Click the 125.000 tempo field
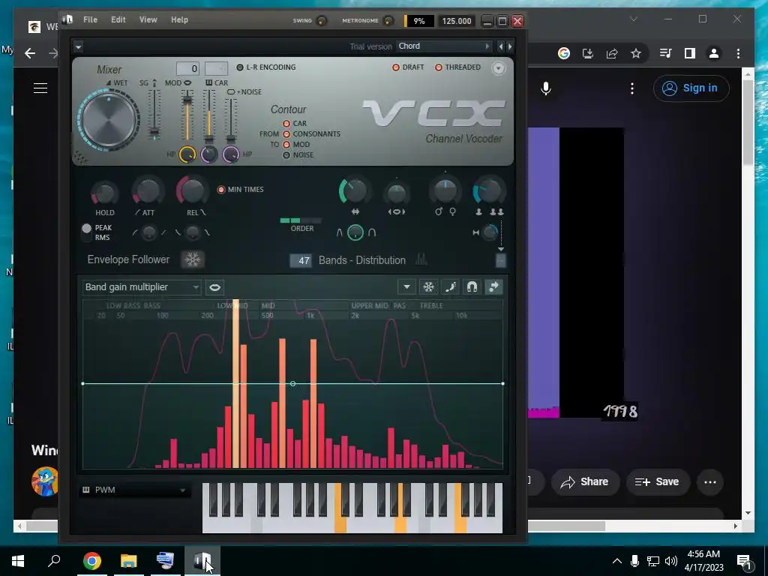Viewport: 768px width, 576px height. pos(457,21)
